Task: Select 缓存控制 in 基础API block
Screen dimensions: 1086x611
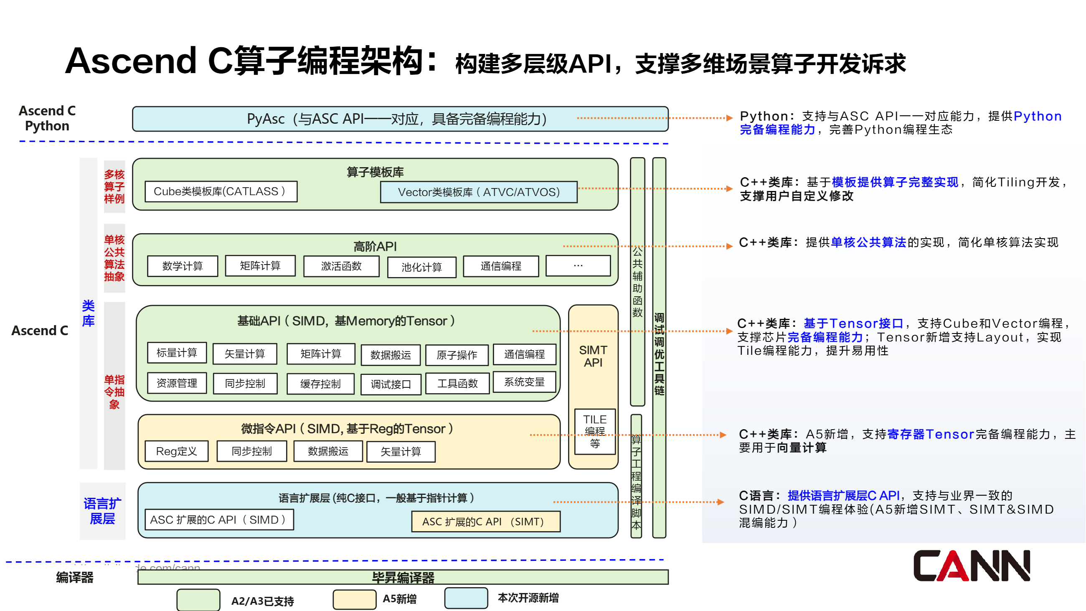Action: [x=320, y=384]
